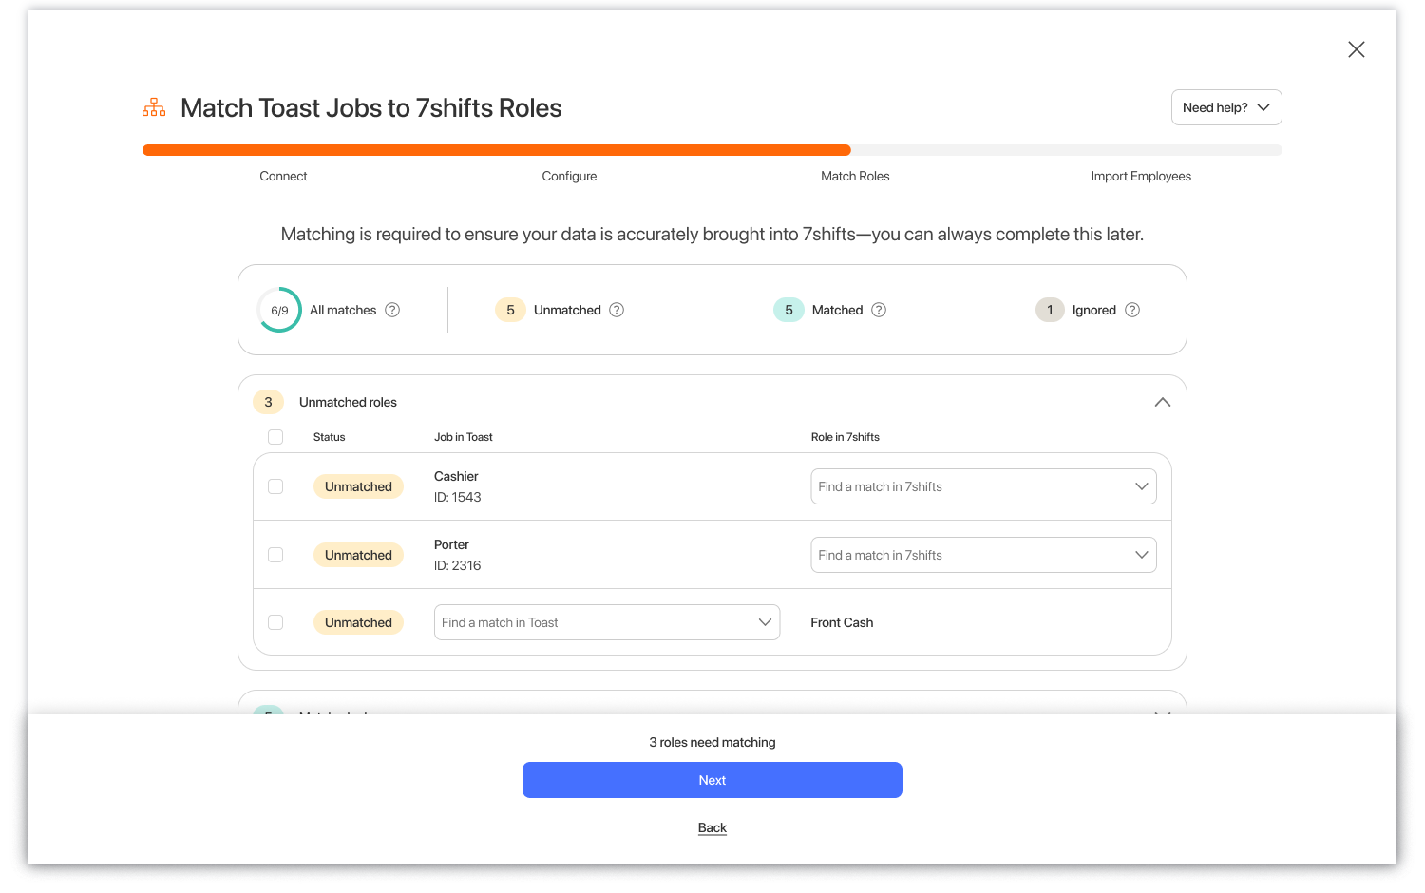Open the 7shifts role dropdown for Cashier
This screenshot has height=893, width=1425.
click(x=983, y=486)
